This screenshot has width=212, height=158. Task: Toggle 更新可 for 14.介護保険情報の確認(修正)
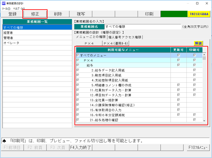(x=178, y=105)
